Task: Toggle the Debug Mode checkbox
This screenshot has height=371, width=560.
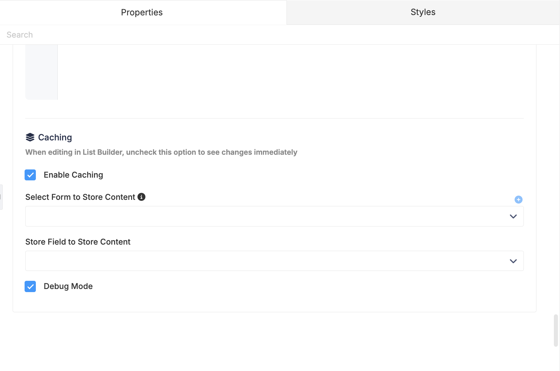Action: click(30, 286)
